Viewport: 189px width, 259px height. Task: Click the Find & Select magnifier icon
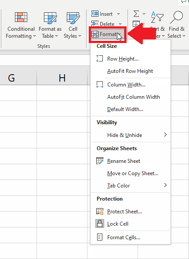pos(176,17)
